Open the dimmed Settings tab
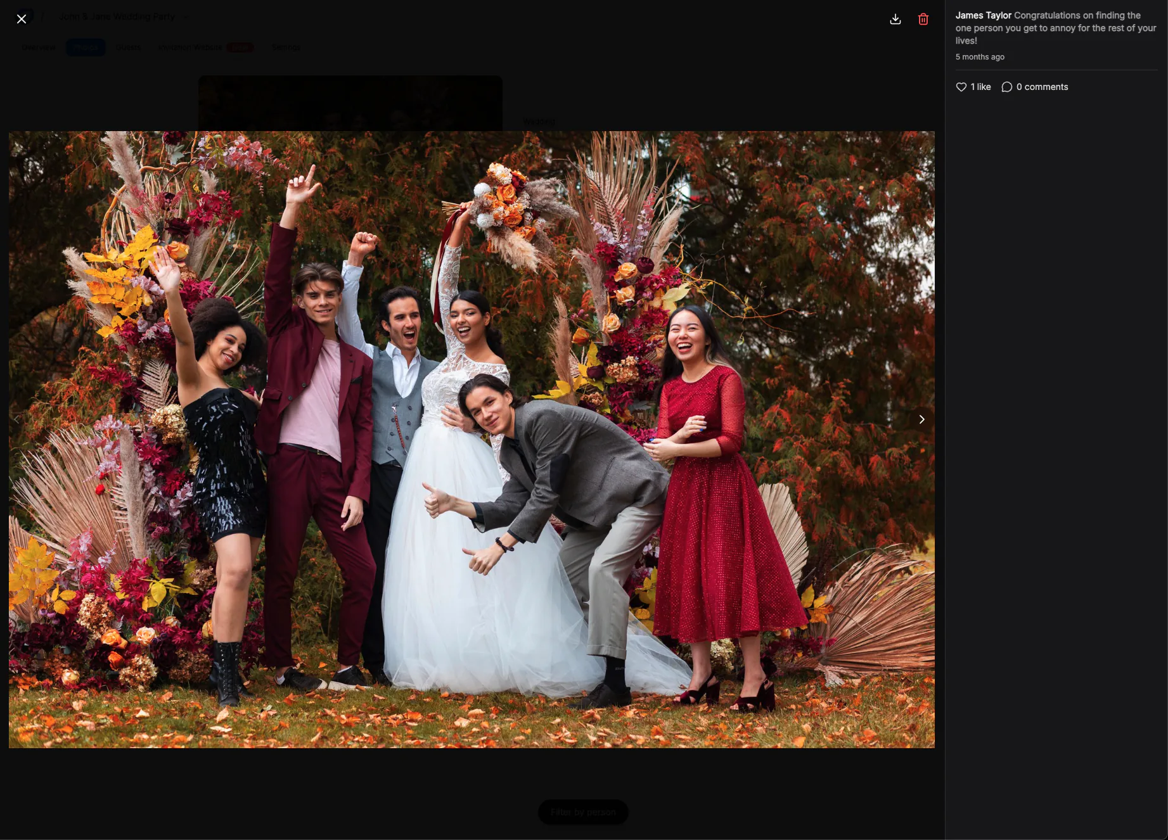The width and height of the screenshot is (1168, 840). [286, 48]
